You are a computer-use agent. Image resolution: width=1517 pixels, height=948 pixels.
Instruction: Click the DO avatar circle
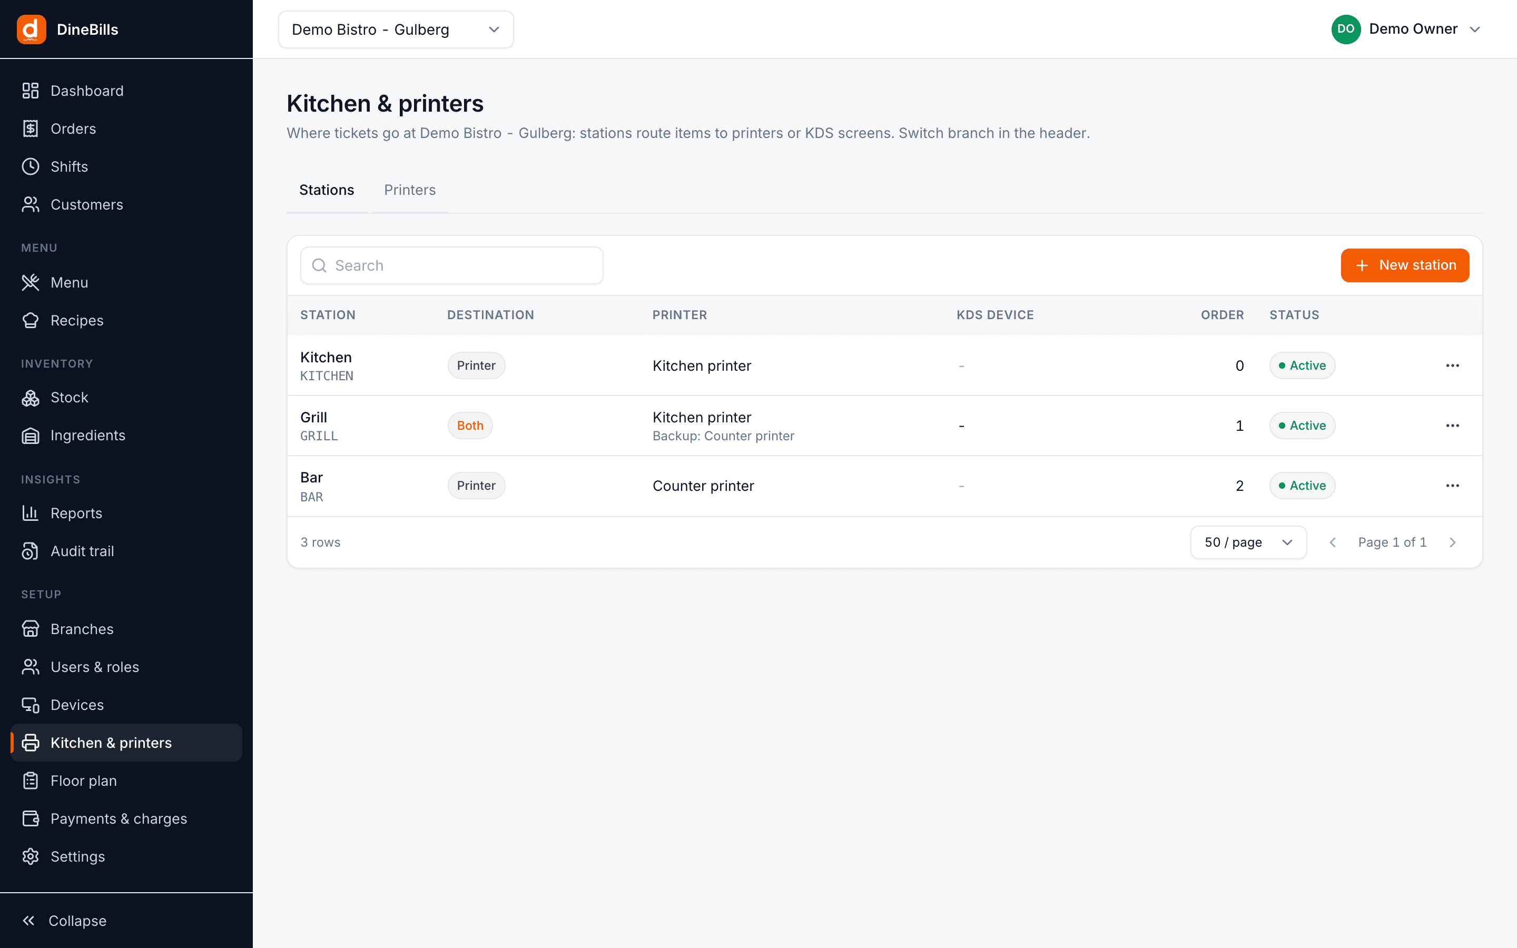pos(1346,29)
